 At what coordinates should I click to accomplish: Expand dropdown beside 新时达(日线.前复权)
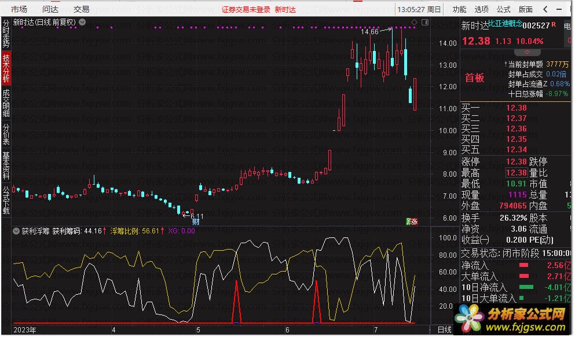coord(82,22)
